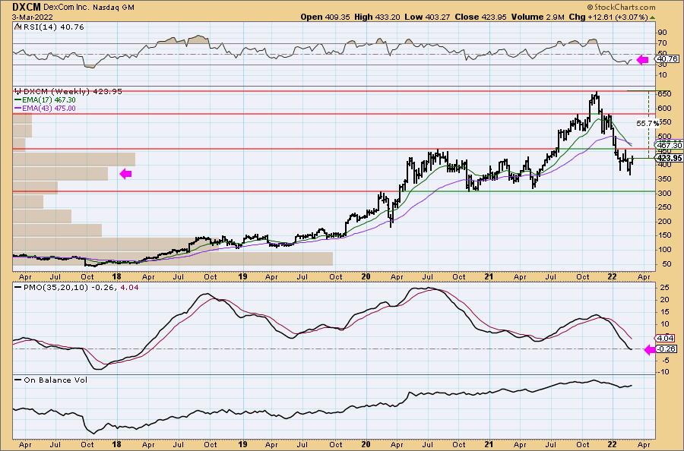Viewport: 684px width, 451px height.
Task: Click the DXCM (Weekly) 423.95 legend label
Action: click(x=72, y=92)
